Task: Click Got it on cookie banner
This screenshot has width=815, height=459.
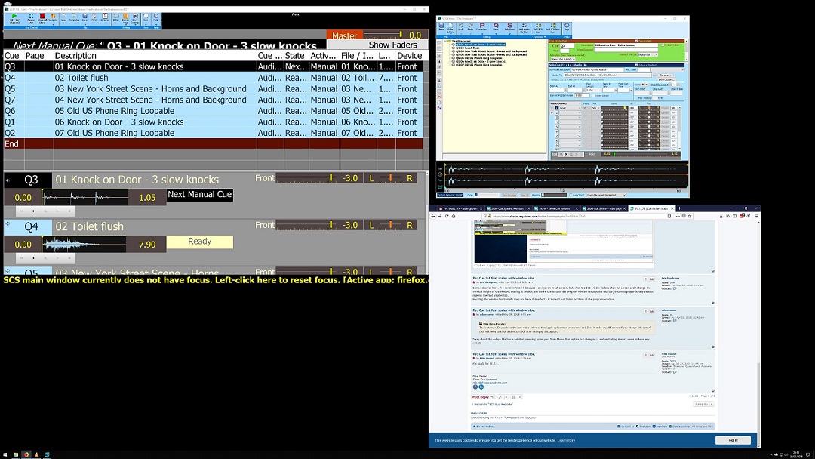Action: [x=733, y=440]
